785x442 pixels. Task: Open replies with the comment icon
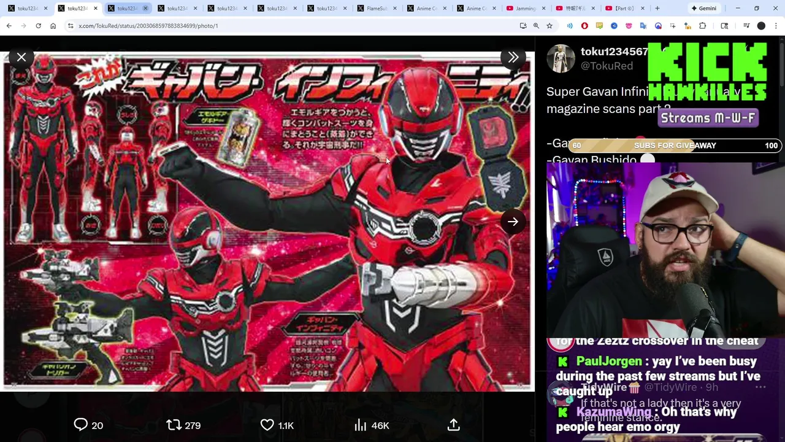point(81,425)
